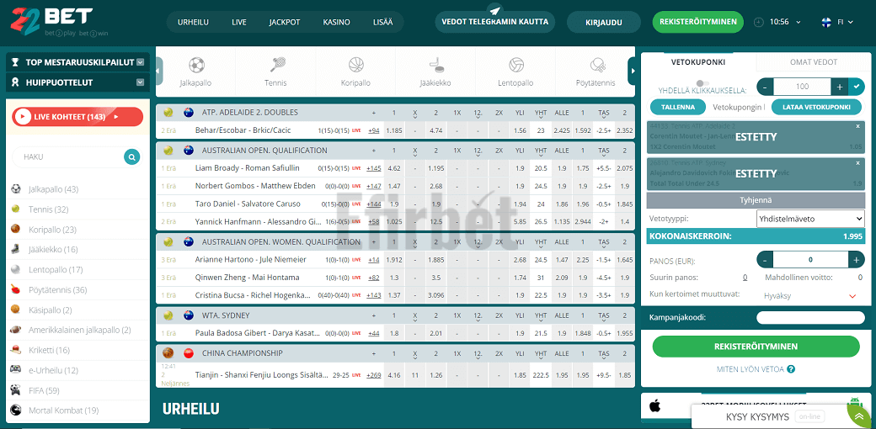
Task: Click the Kampanjakoodi input field
Action: pyautogui.click(x=810, y=317)
